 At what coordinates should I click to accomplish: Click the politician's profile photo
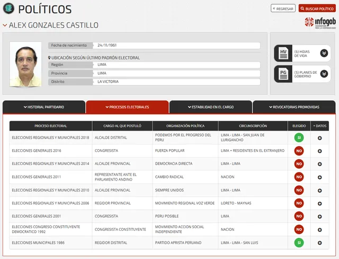(25, 64)
